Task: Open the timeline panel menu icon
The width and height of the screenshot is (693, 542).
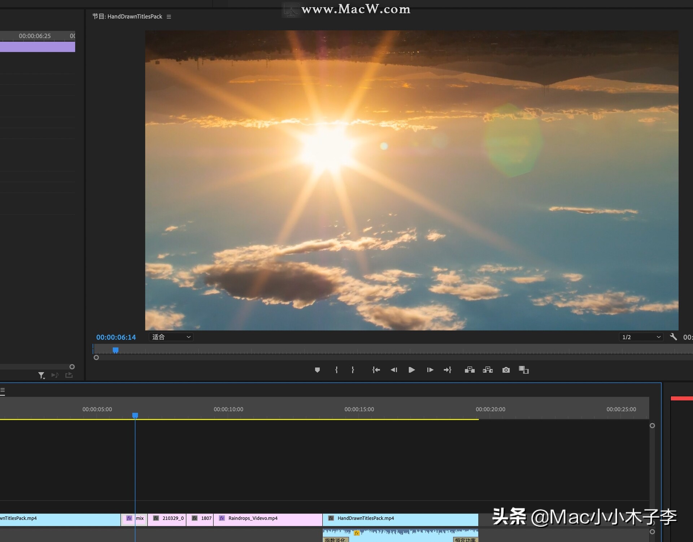Action: [3, 390]
